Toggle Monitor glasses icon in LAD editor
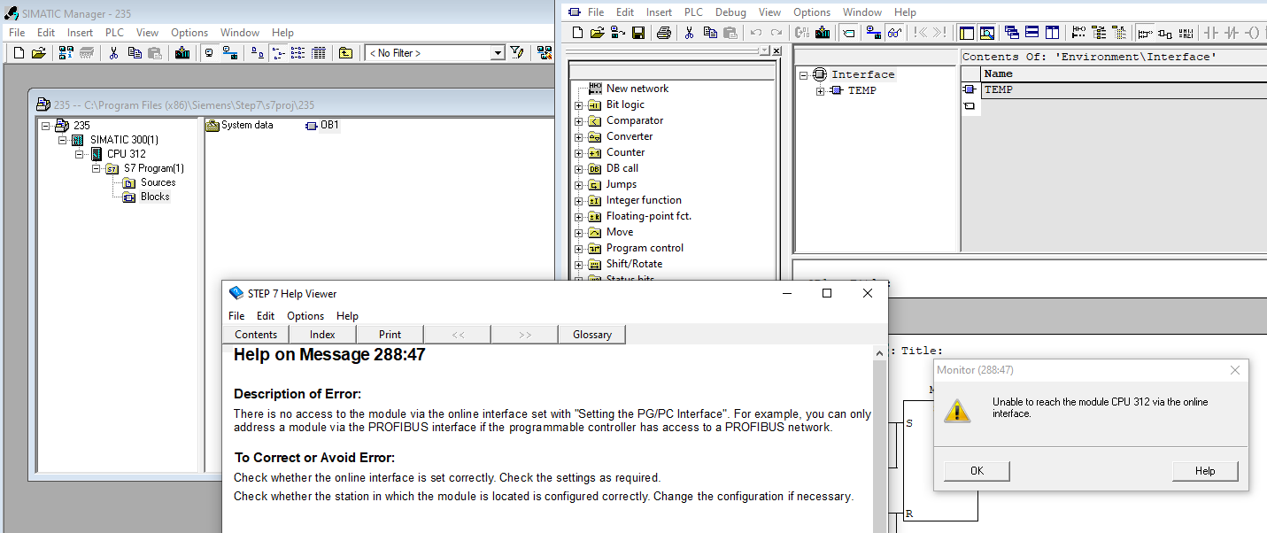 (x=895, y=33)
